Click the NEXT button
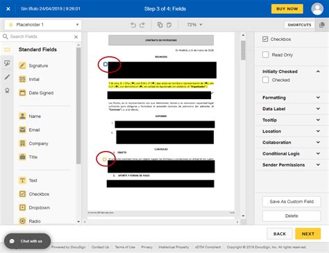Image resolution: width=329 pixels, height=253 pixels. pos(308,234)
